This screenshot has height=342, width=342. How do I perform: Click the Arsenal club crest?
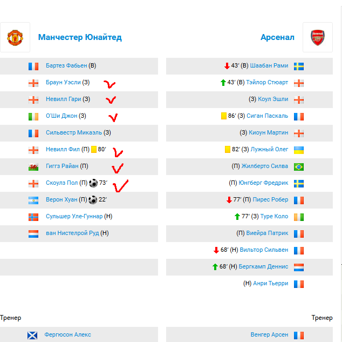click(318, 38)
